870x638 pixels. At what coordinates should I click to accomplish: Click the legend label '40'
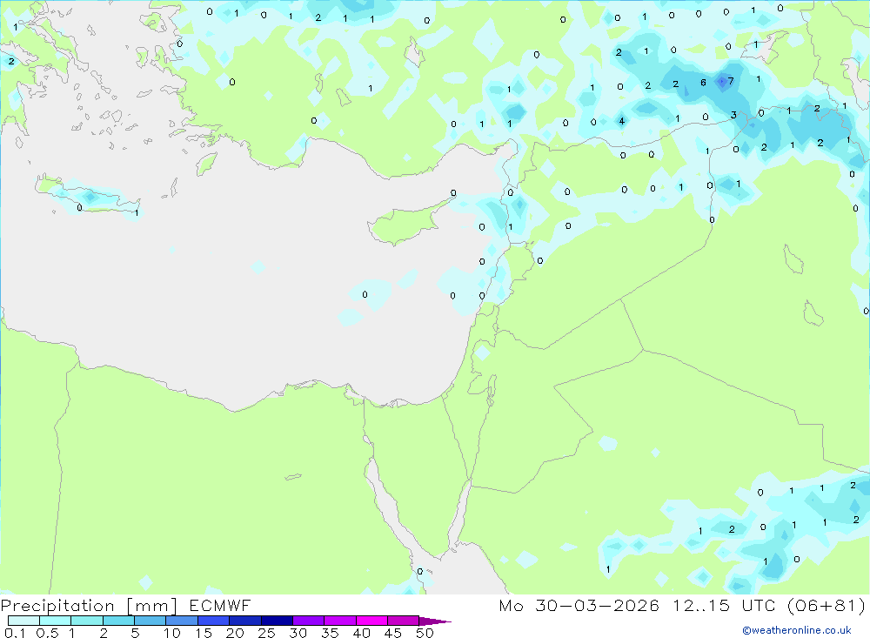(362, 633)
